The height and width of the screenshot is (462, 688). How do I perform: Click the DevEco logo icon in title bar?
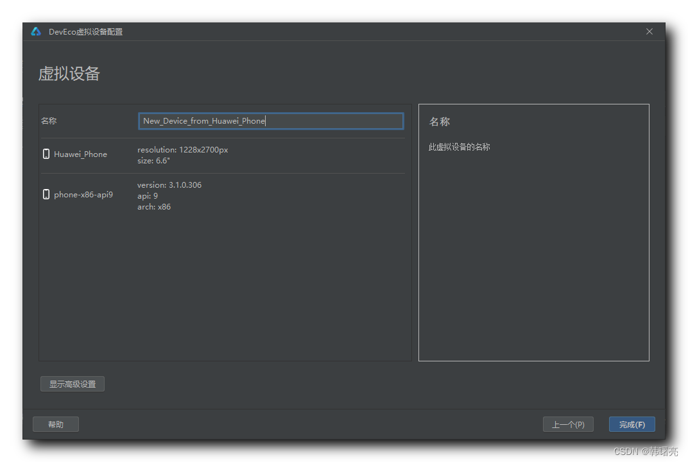pos(36,31)
